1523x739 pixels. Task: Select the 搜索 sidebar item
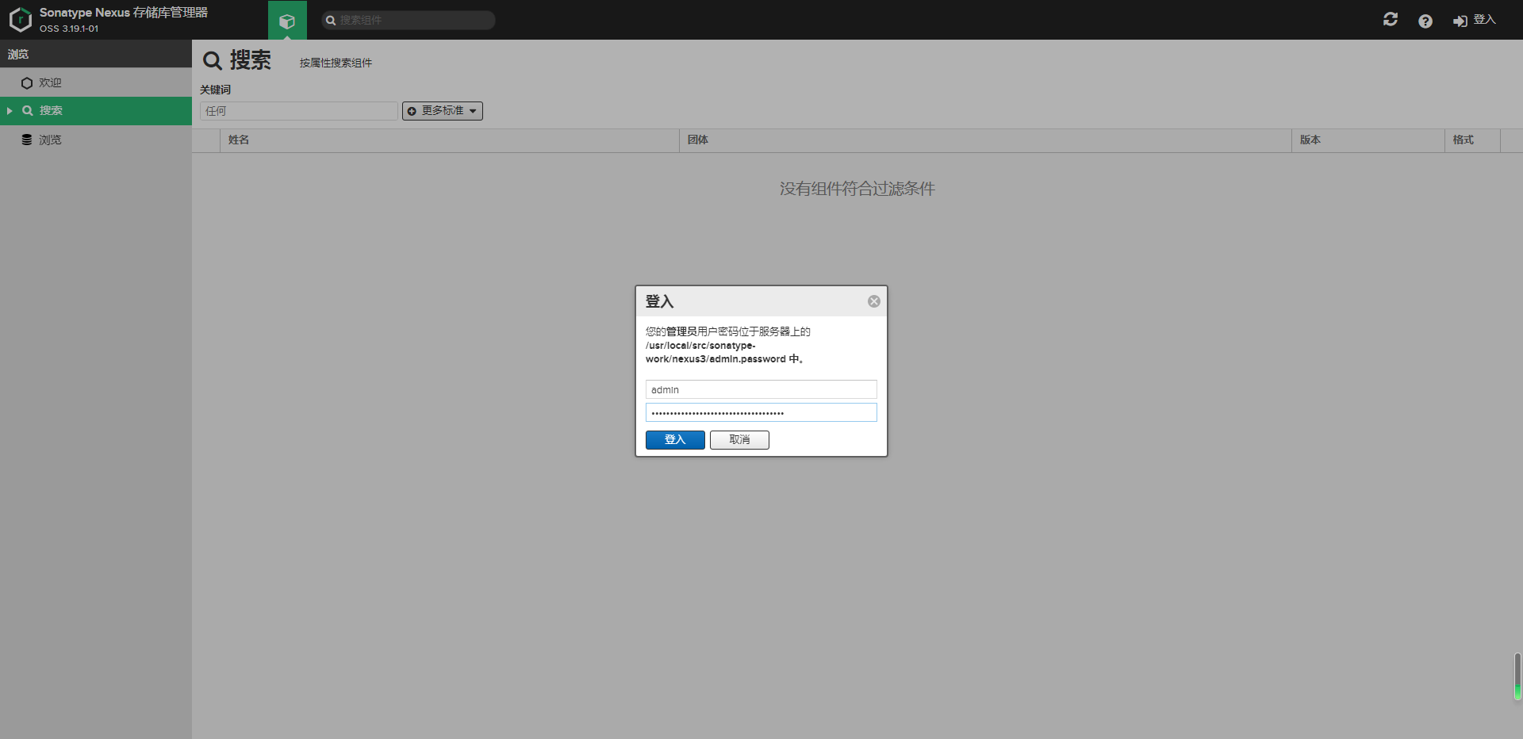pos(96,111)
